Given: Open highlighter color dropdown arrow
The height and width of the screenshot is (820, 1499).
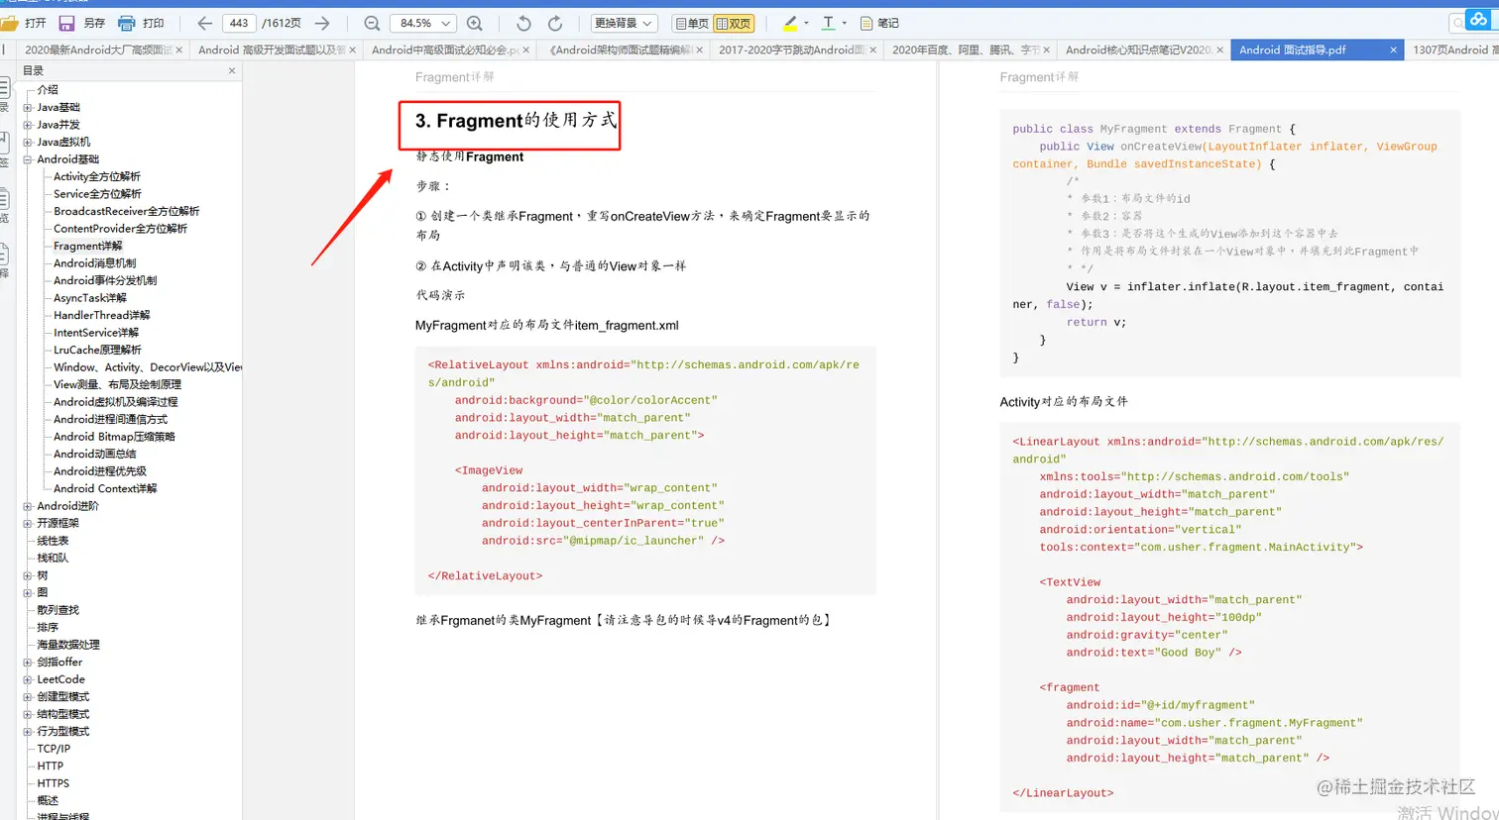Looking at the screenshot, I should [806, 23].
